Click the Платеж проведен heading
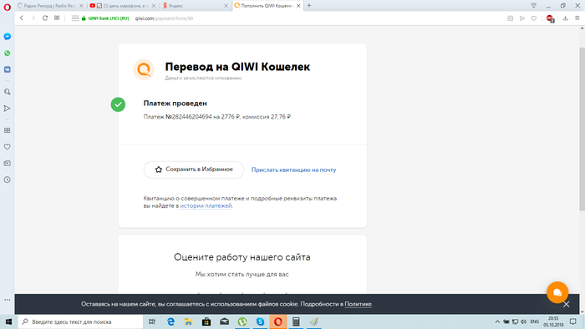This screenshot has width=585, height=329. [175, 104]
